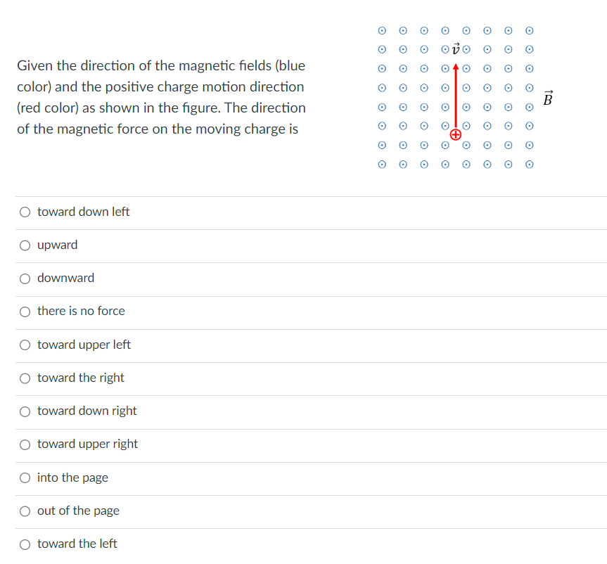Image resolution: width=607 pixels, height=564 pixels.
Task: Choose 'out of the page' answer
Action: point(25,511)
